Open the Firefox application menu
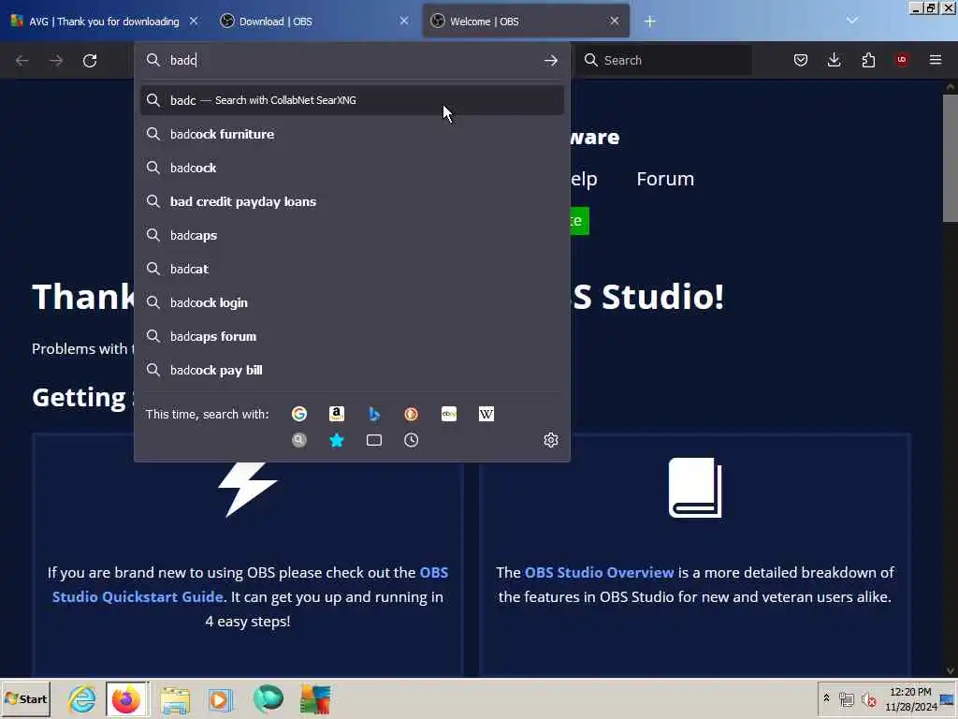This screenshot has height=719, width=958. (x=936, y=60)
